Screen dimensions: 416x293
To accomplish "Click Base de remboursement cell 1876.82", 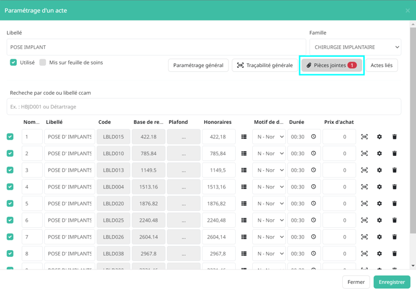I will 149,204.
